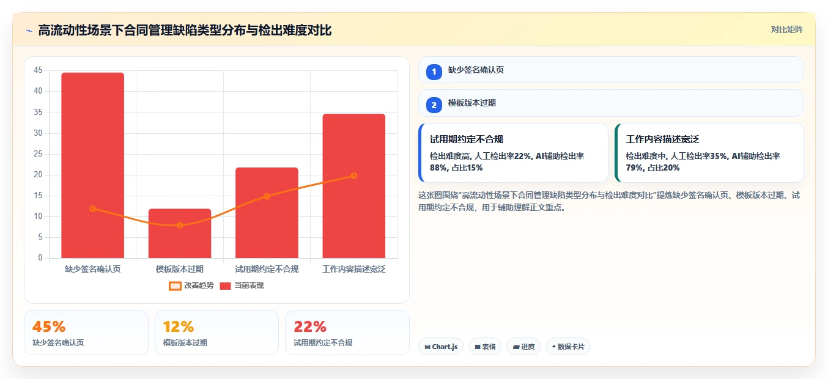Open the 试用期约定不合规 detail card
The width and height of the screenshot is (828, 379).
pos(513,153)
